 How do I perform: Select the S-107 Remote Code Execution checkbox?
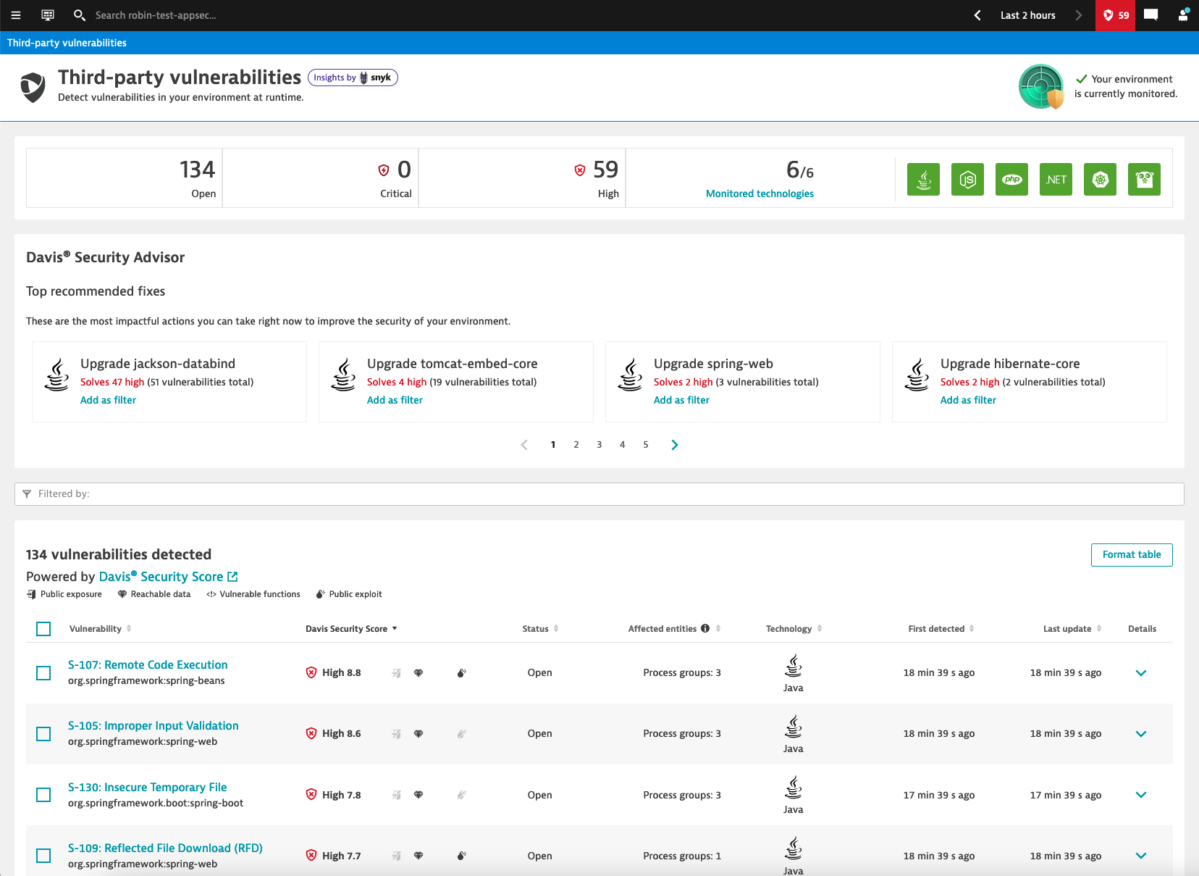point(43,673)
